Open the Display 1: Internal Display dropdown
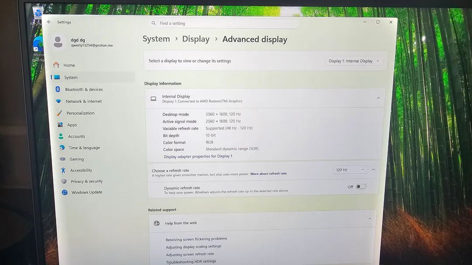This screenshot has height=265, width=472. 354,61
